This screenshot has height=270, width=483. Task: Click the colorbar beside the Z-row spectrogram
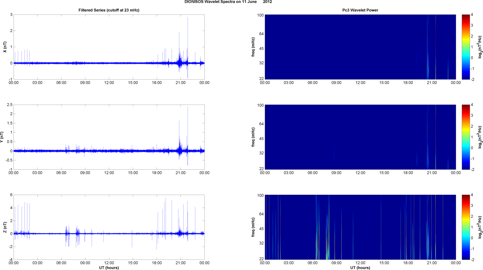tap(466, 227)
